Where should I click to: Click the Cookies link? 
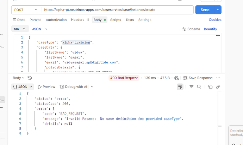215,20
